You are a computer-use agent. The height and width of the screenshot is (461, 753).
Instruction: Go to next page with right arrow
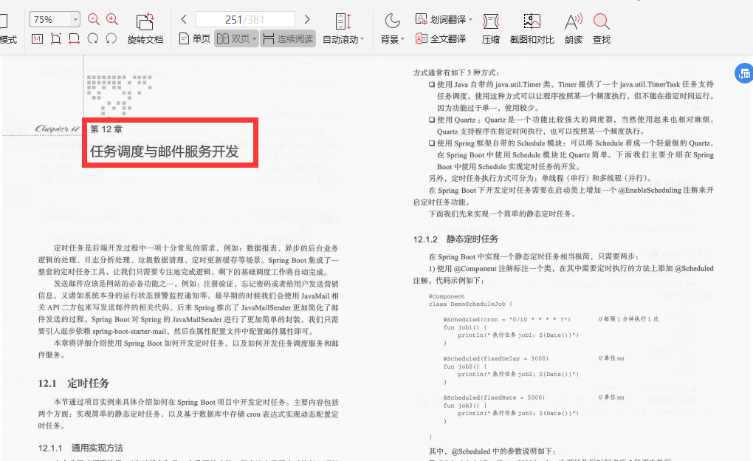click(x=307, y=19)
